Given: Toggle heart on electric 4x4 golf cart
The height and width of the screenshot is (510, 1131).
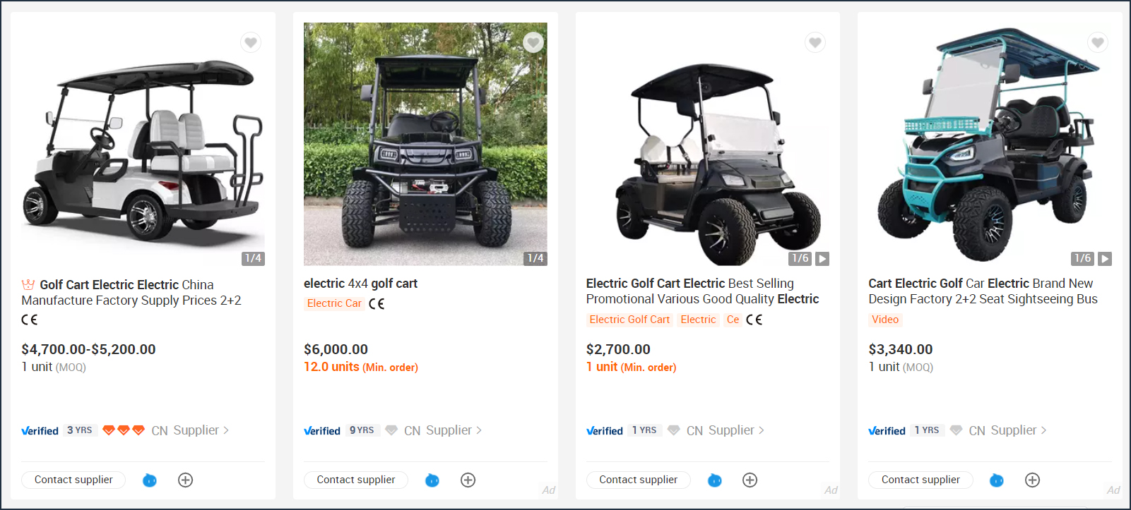Looking at the screenshot, I should 533,42.
